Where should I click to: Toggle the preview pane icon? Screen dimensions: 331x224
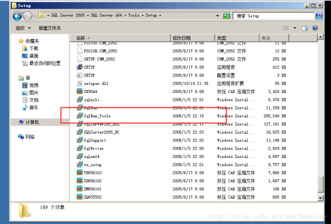click(x=305, y=28)
